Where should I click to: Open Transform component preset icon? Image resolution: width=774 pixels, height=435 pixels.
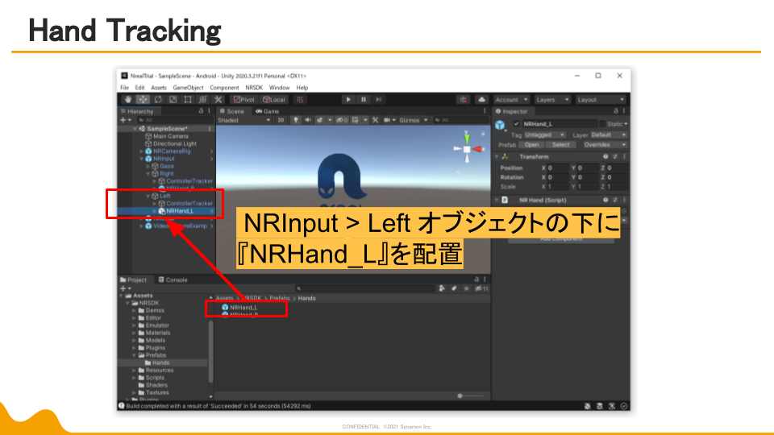(x=615, y=156)
